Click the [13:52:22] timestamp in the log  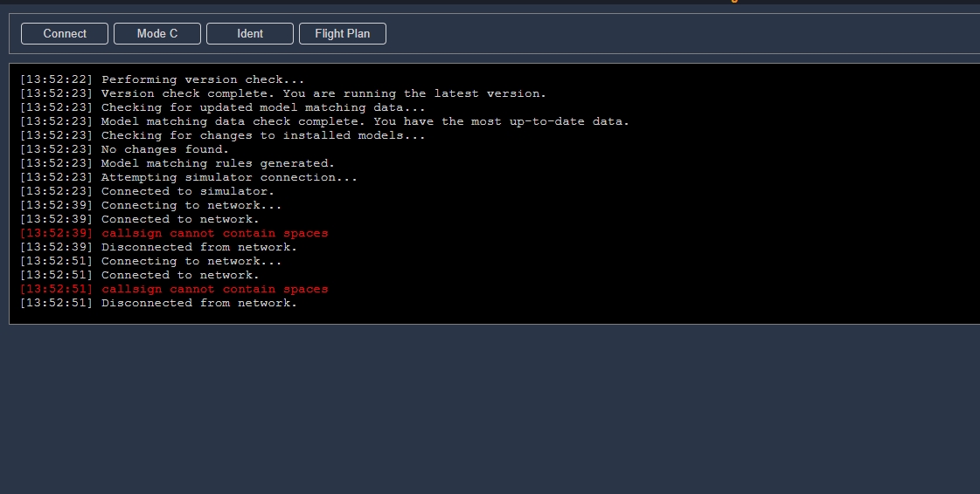point(56,79)
